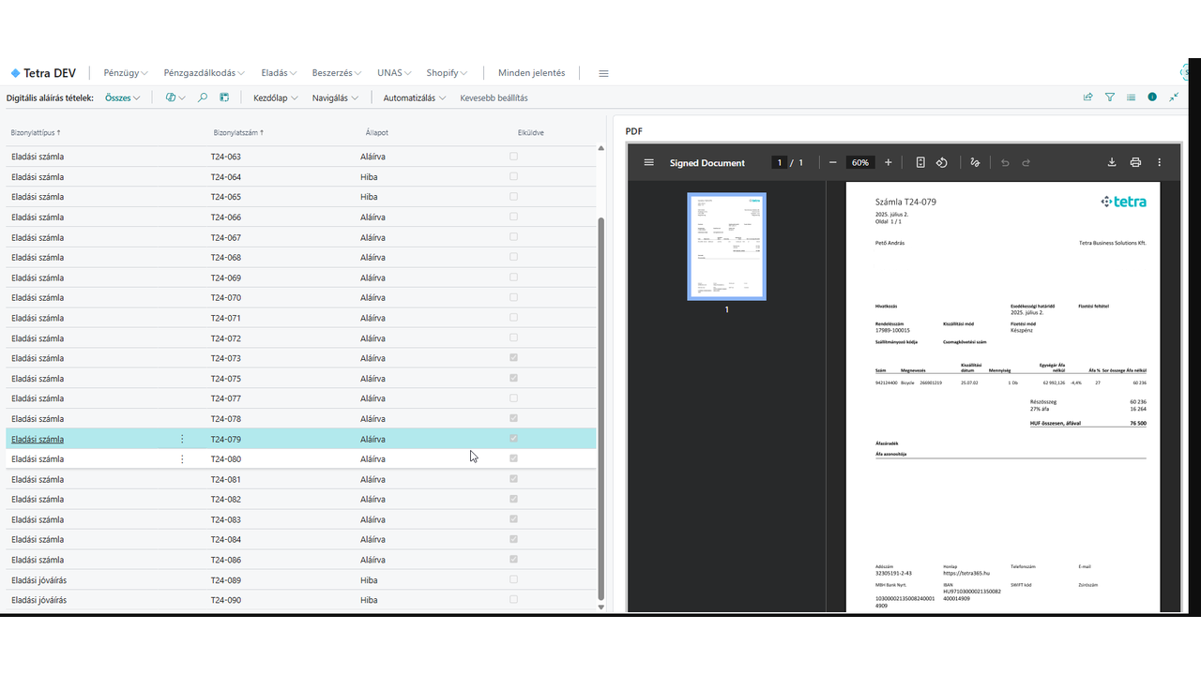Select the Eladási jóváírás row T24-090
Image resolution: width=1201 pixels, height=675 pixels.
click(300, 600)
